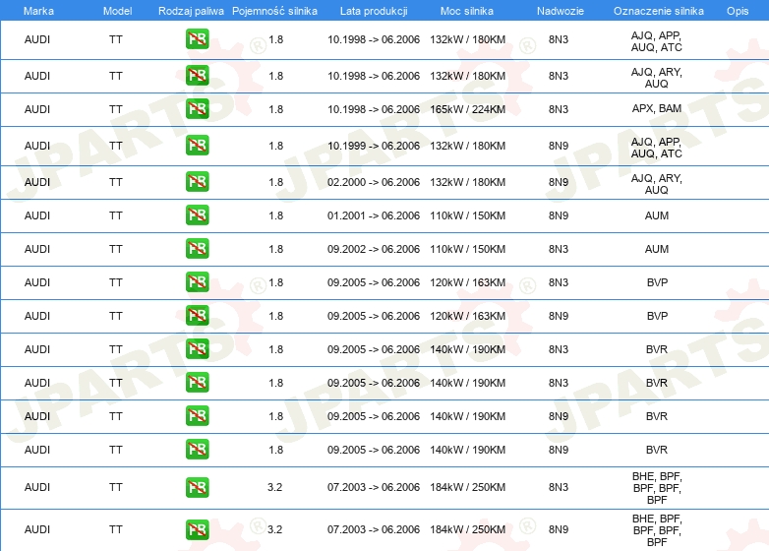Click fuel icon in the 01.2001 production row
The image size is (769, 551).
pos(197,215)
